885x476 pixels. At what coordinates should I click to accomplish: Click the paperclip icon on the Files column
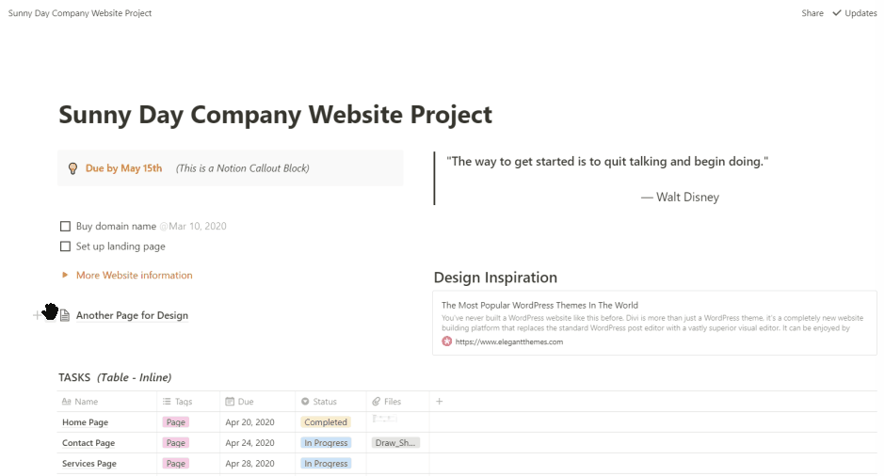[x=377, y=402]
